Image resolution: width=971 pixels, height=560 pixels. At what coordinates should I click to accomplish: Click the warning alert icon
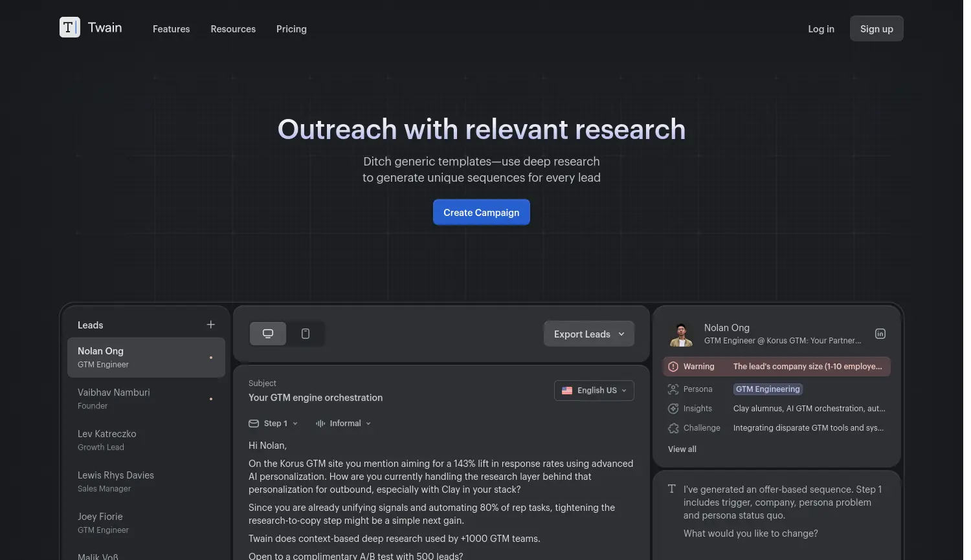coord(673,367)
